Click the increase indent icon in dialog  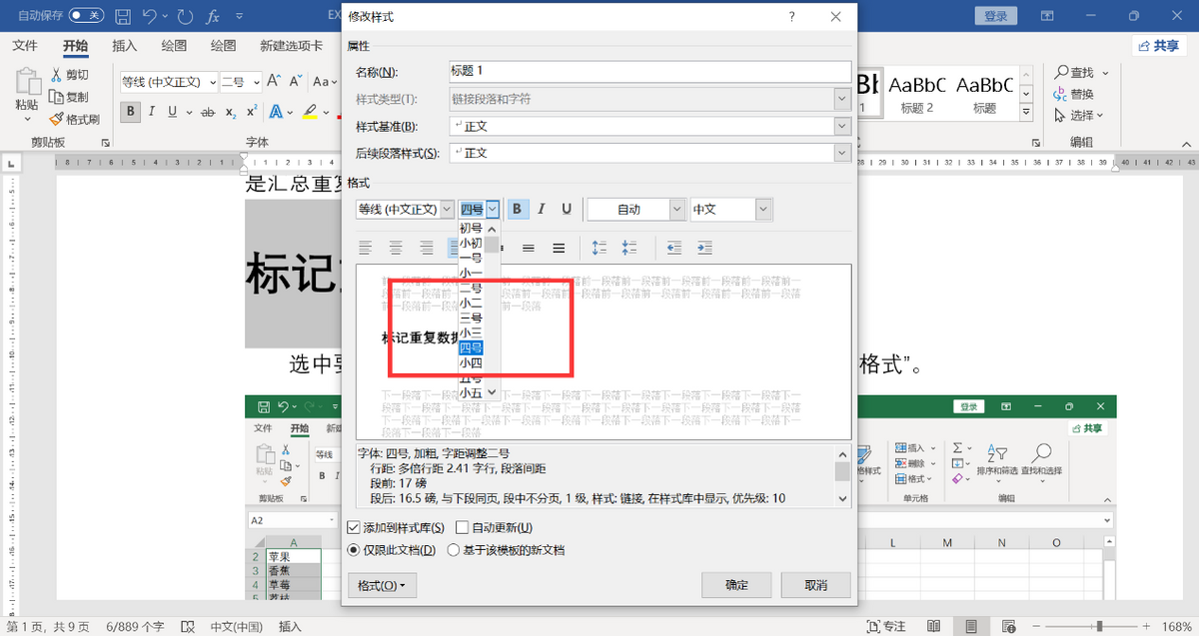(x=704, y=248)
